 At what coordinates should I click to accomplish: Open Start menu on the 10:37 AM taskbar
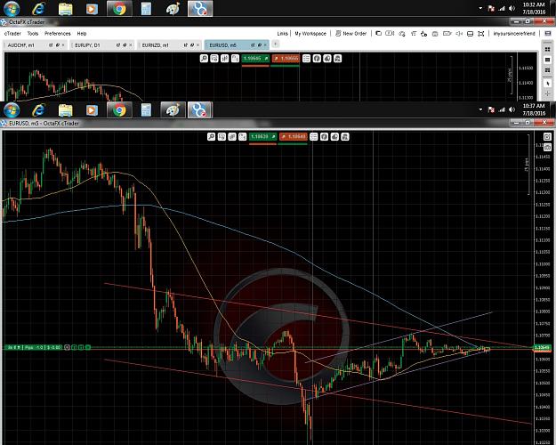pos(12,110)
